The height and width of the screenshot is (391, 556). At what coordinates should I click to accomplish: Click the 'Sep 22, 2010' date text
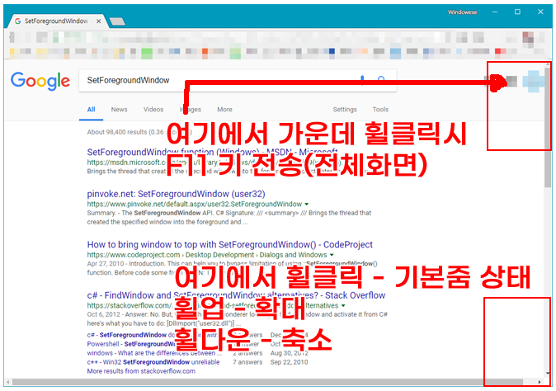[x=289, y=362]
